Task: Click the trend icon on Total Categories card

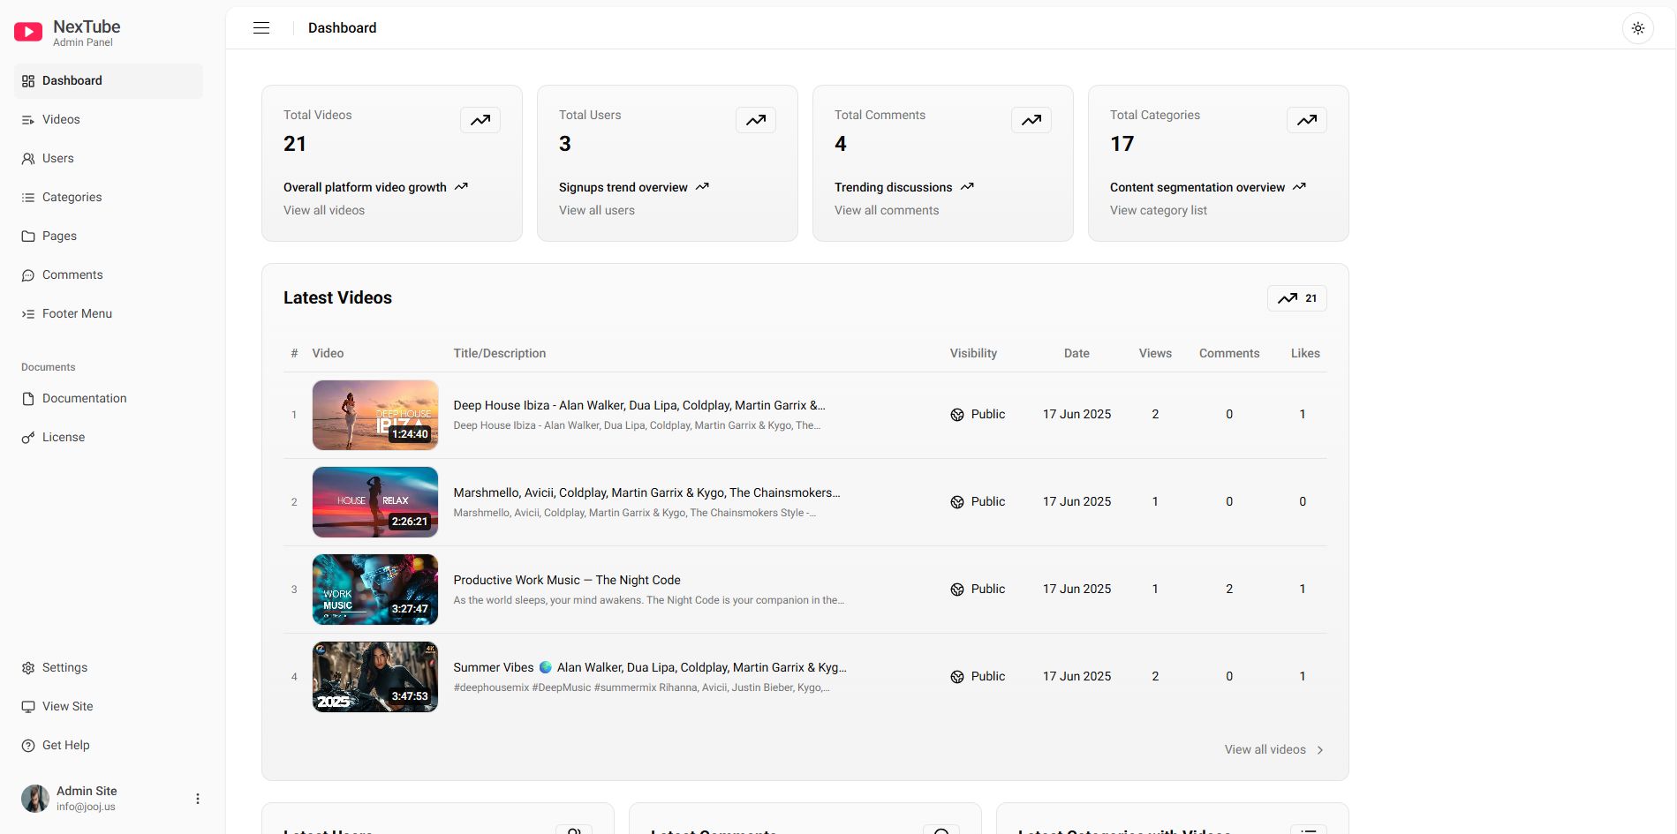Action: 1307,120
